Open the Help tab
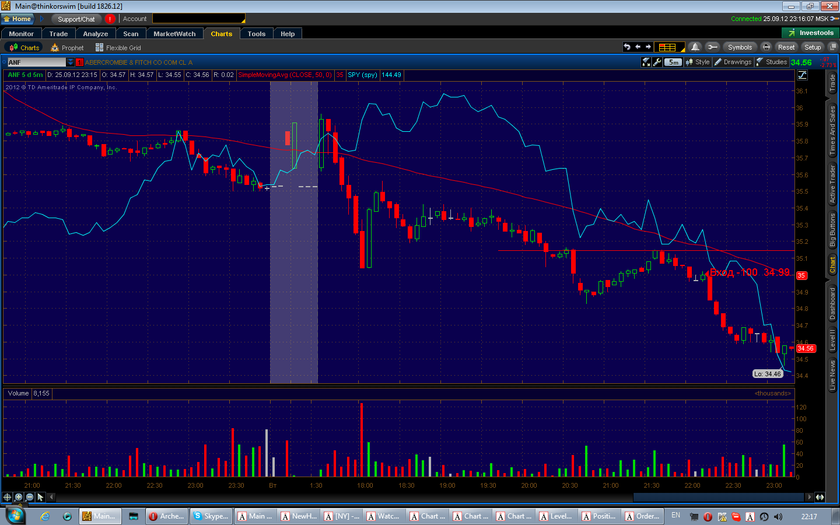Viewport: 840px width, 525px height. pyautogui.click(x=288, y=34)
